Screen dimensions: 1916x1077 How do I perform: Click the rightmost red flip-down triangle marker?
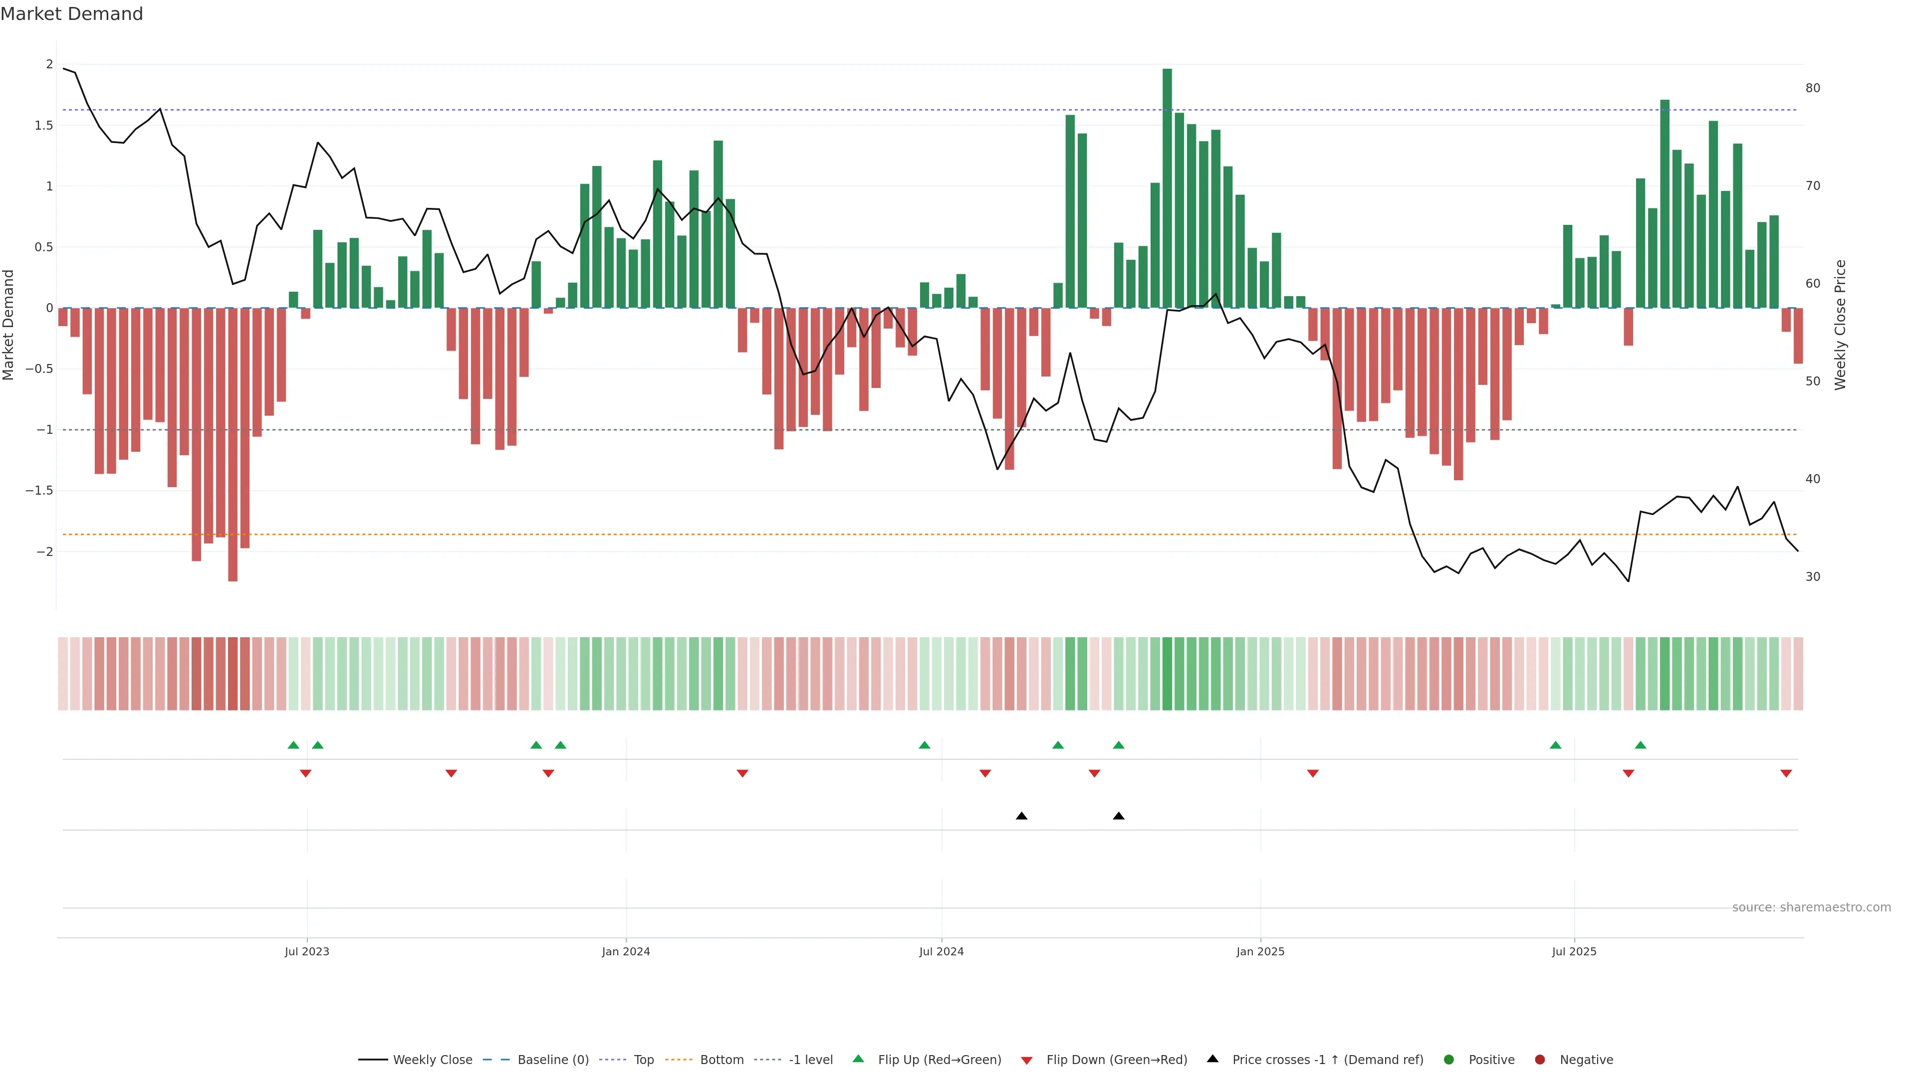[1786, 774]
